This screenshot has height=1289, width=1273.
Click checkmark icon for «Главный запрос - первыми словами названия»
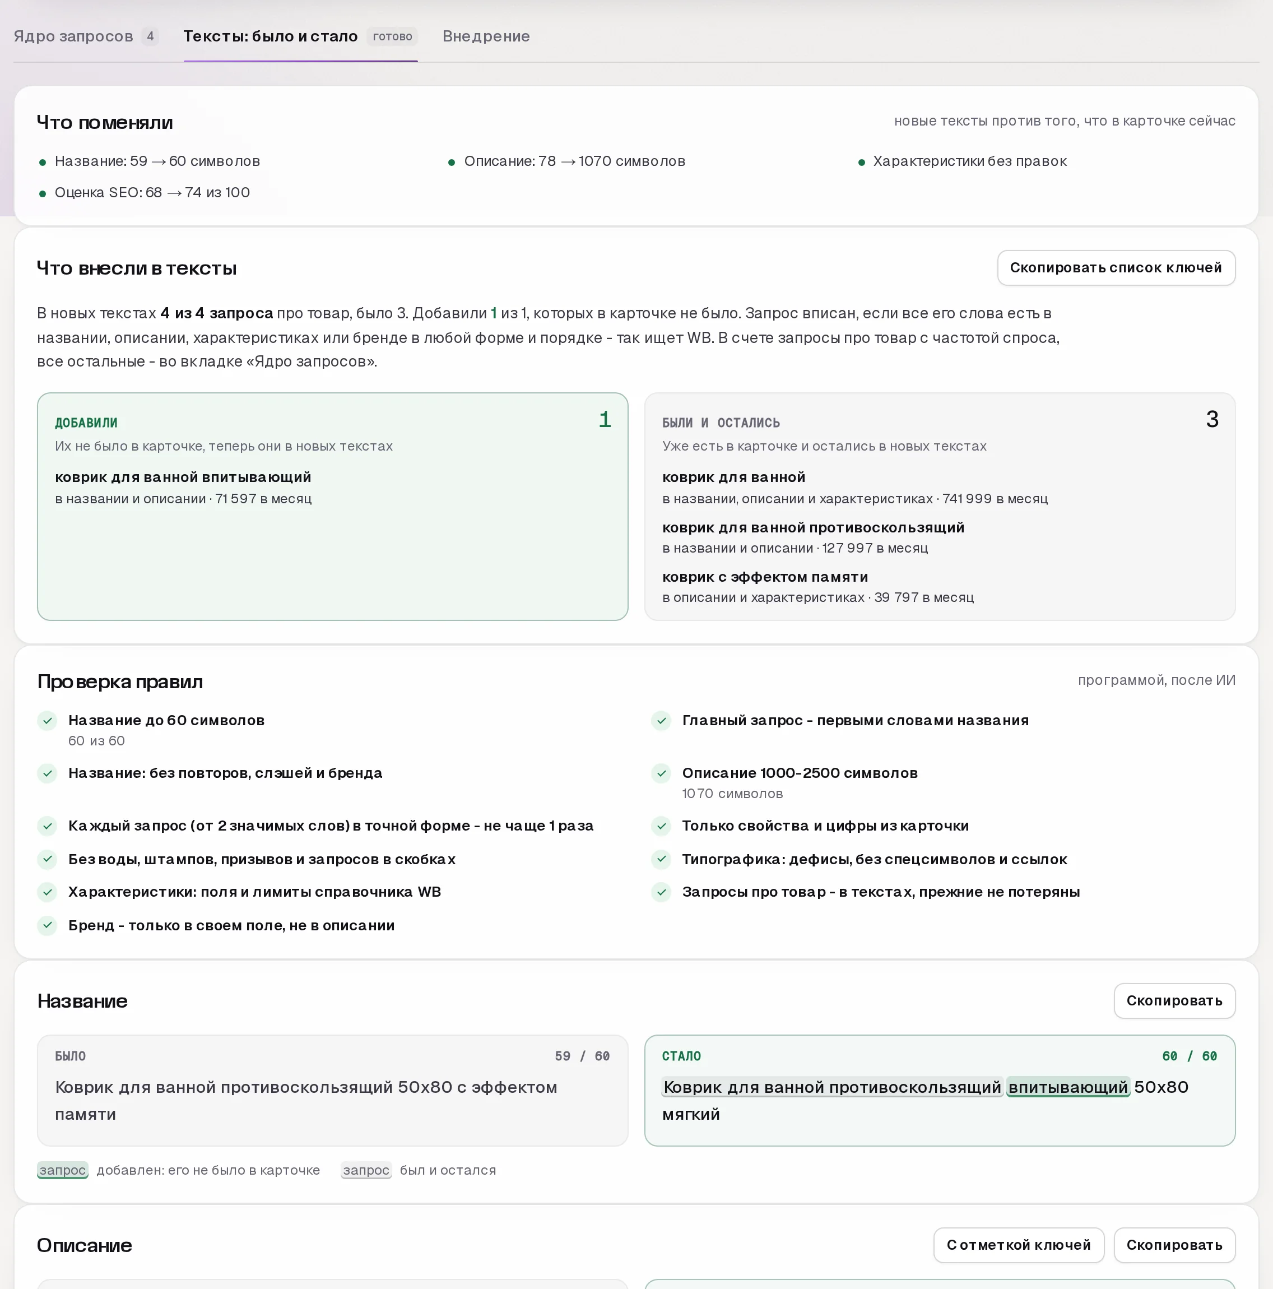point(661,721)
